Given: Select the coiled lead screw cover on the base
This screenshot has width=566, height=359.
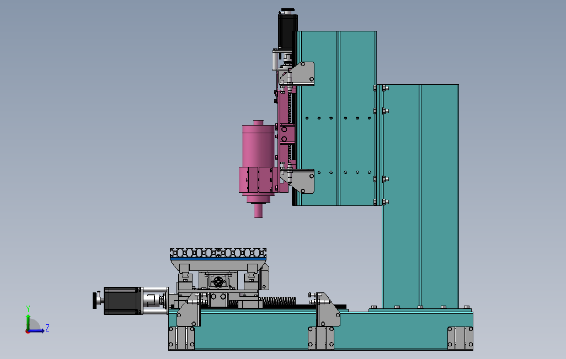Looking at the screenshot, I should tap(277, 301).
